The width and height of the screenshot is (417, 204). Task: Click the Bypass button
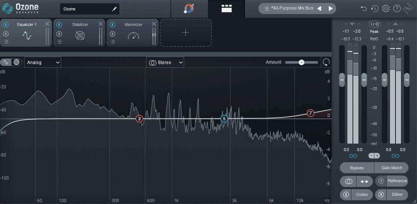(x=357, y=168)
